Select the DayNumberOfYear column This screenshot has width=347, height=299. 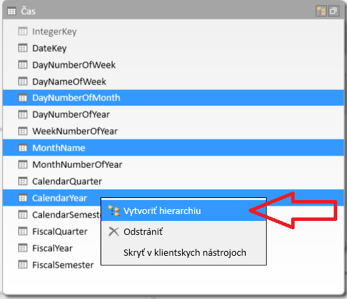tap(173, 114)
